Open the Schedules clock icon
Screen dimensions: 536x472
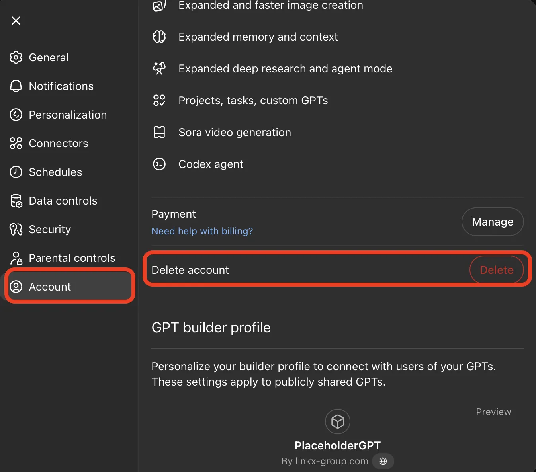(x=16, y=172)
